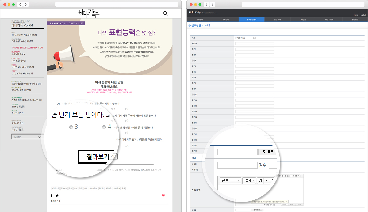Switch editor to TEXT mode

pos(300,204)
